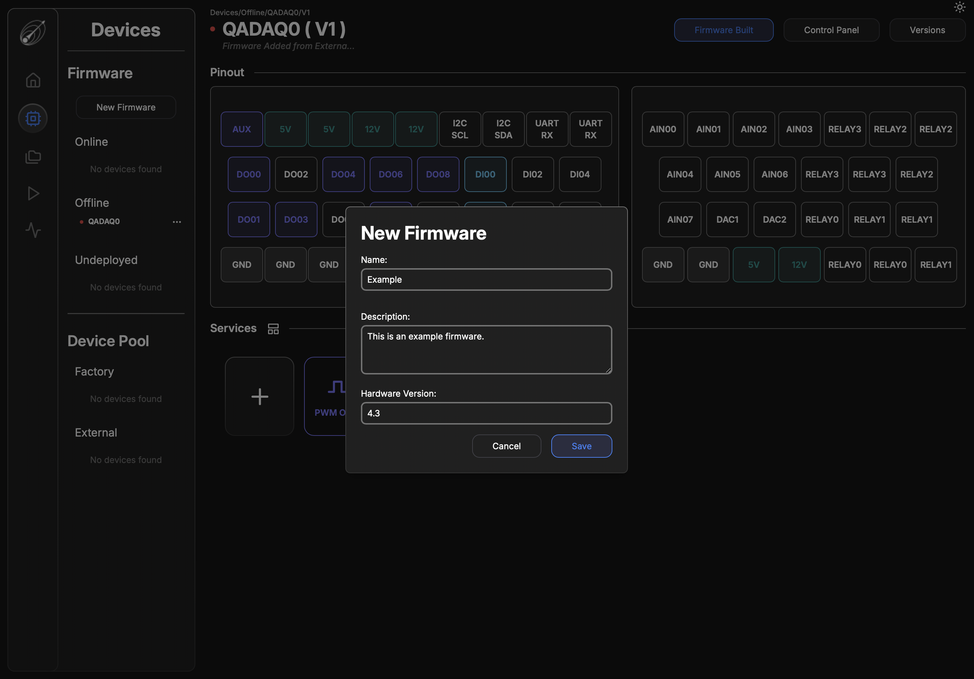Open the folders sidebar icon
This screenshot has width=974, height=679.
coord(32,157)
